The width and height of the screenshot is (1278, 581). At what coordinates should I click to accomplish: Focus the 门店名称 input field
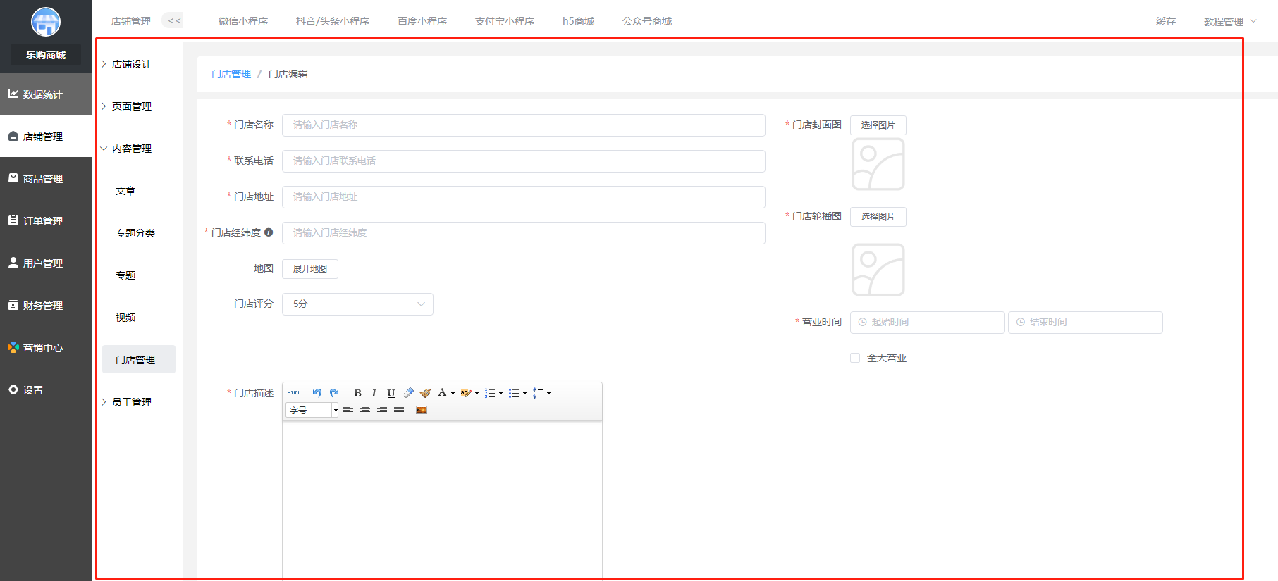[x=524, y=125]
